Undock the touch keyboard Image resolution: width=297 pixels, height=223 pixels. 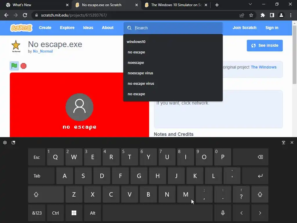point(284,142)
